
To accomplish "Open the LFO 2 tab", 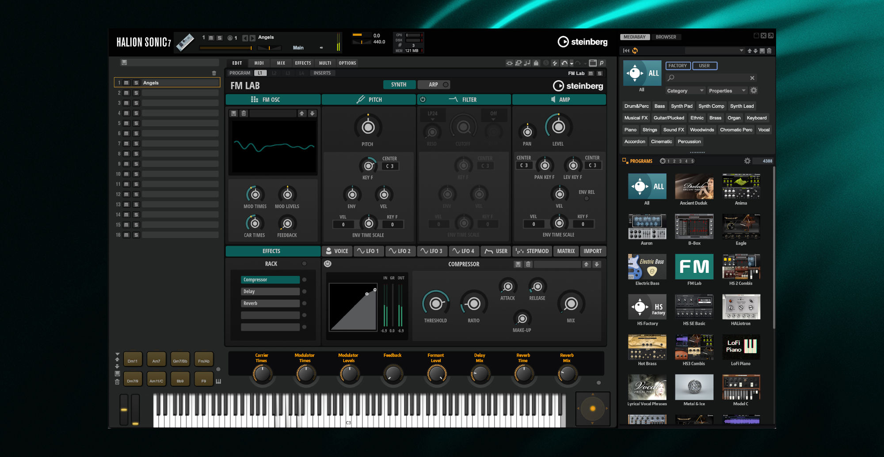I will point(400,251).
